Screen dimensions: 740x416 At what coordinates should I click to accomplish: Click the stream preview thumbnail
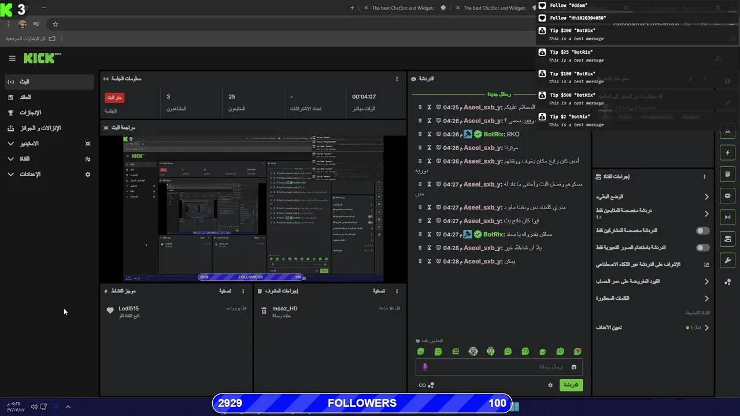coord(253,209)
